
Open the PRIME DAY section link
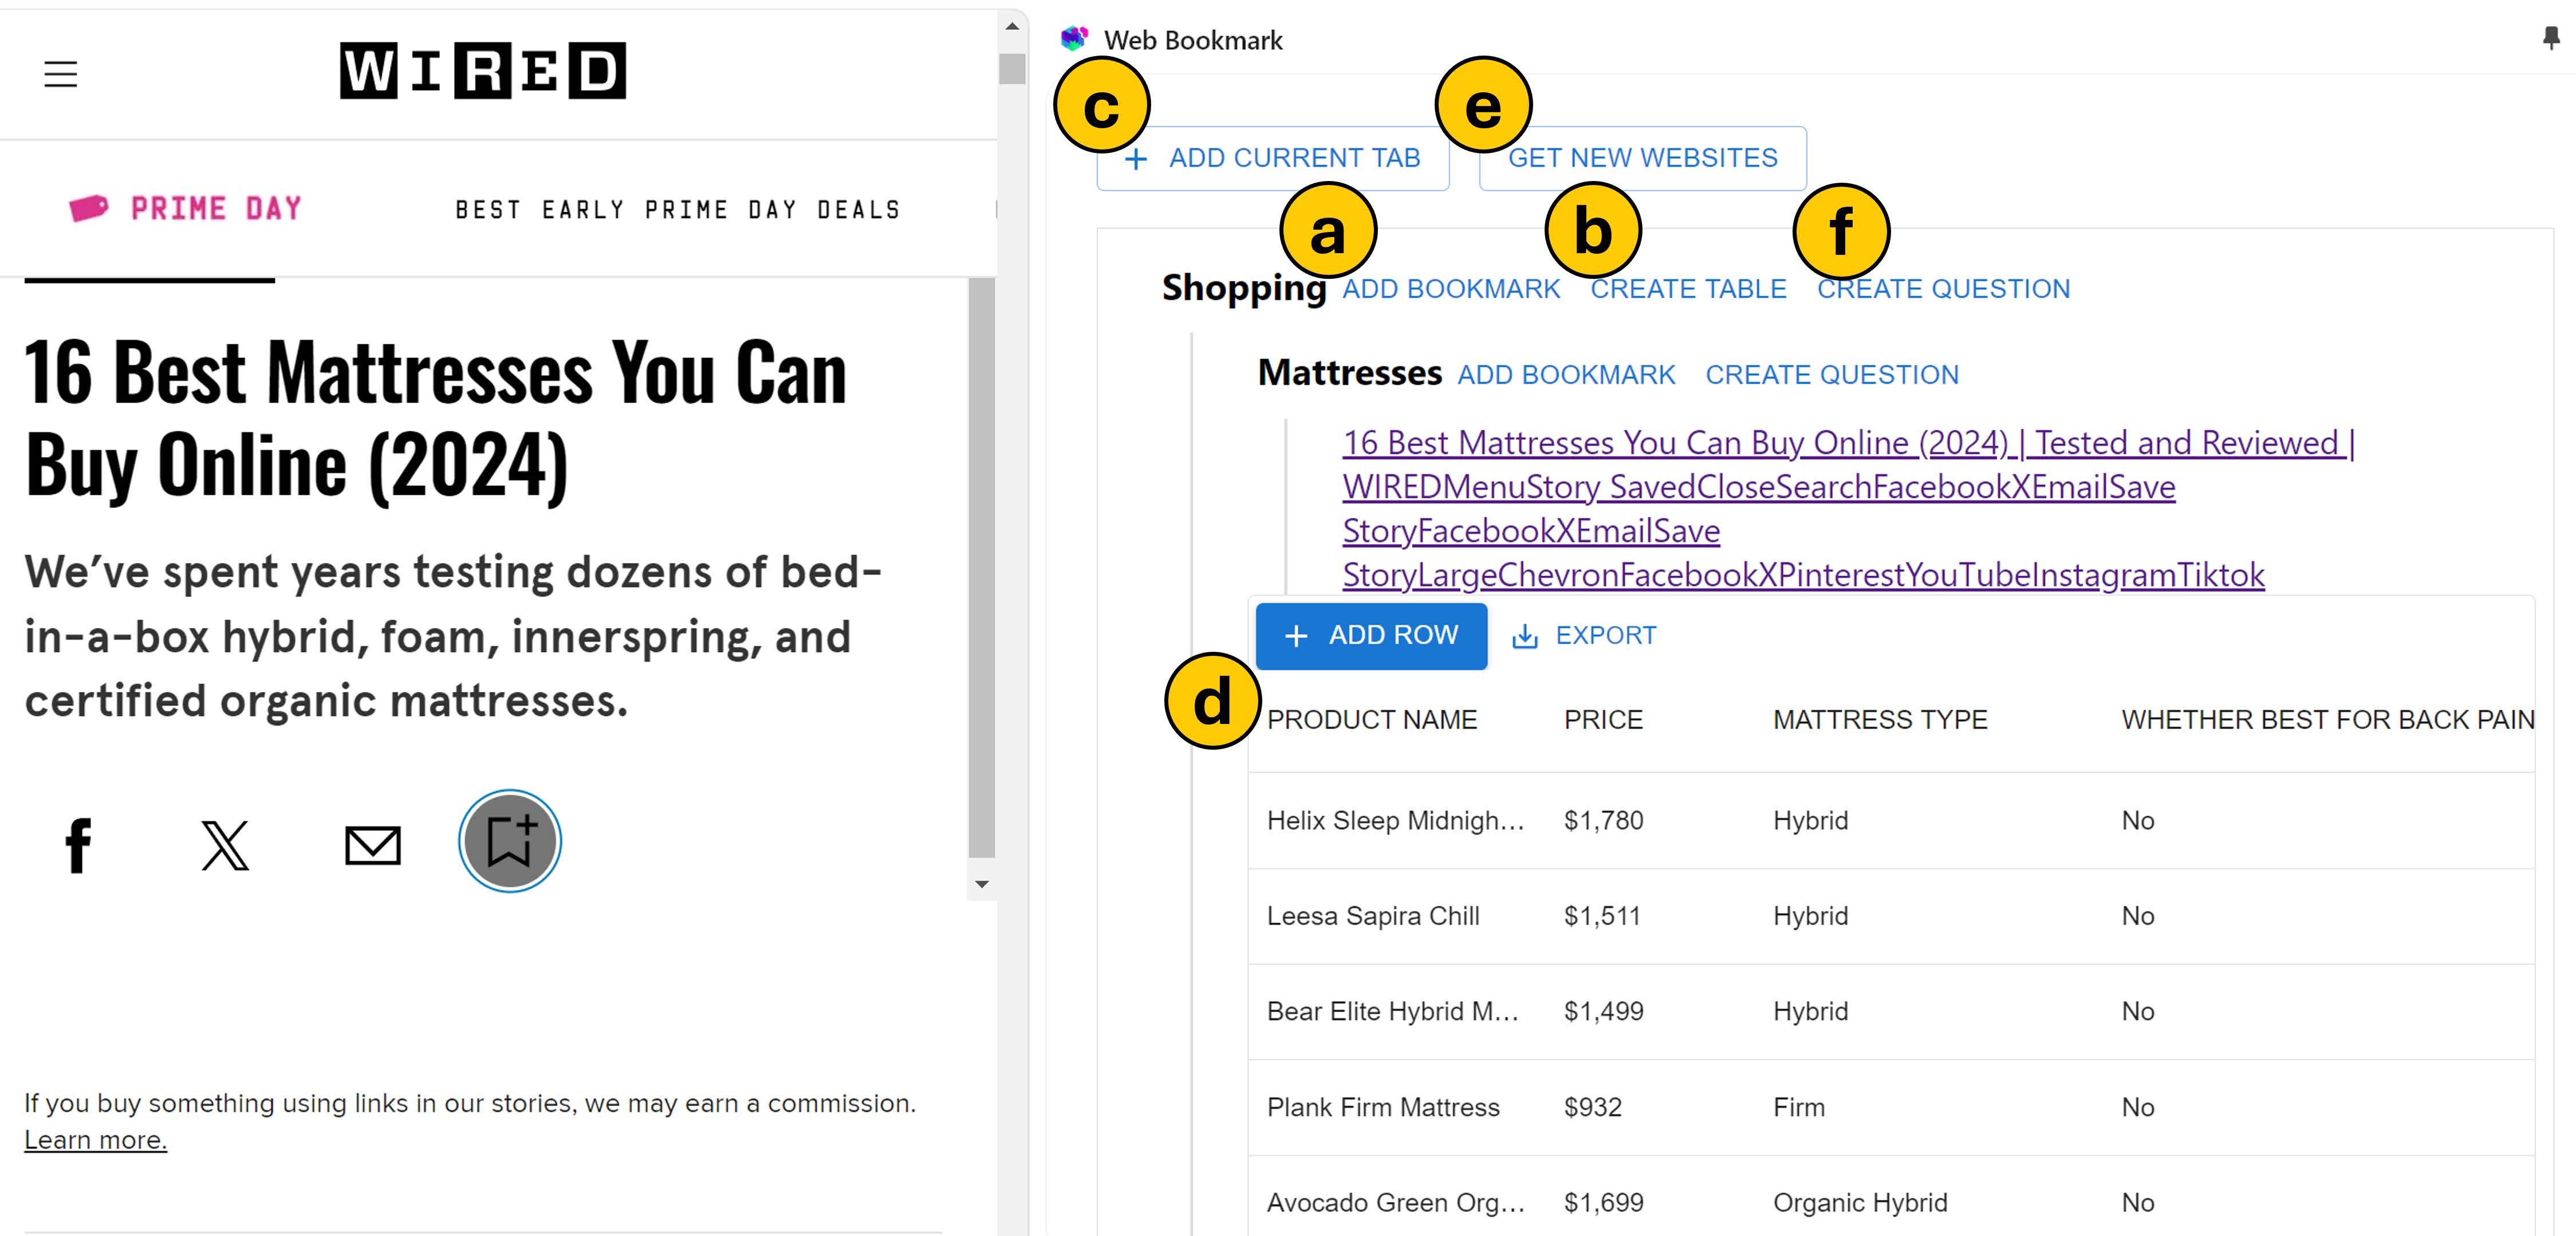(216, 208)
